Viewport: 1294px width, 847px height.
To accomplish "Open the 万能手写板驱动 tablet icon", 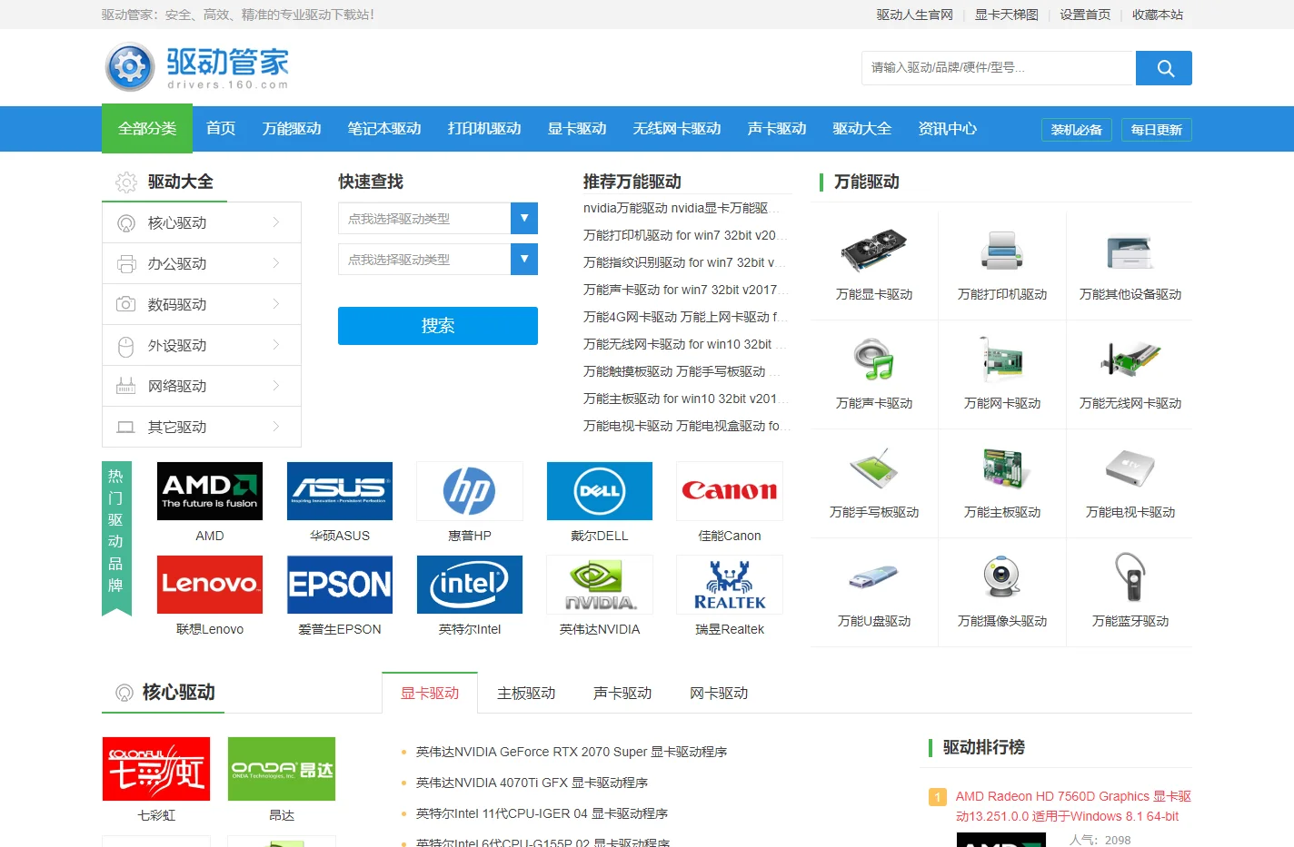I will tap(874, 468).
